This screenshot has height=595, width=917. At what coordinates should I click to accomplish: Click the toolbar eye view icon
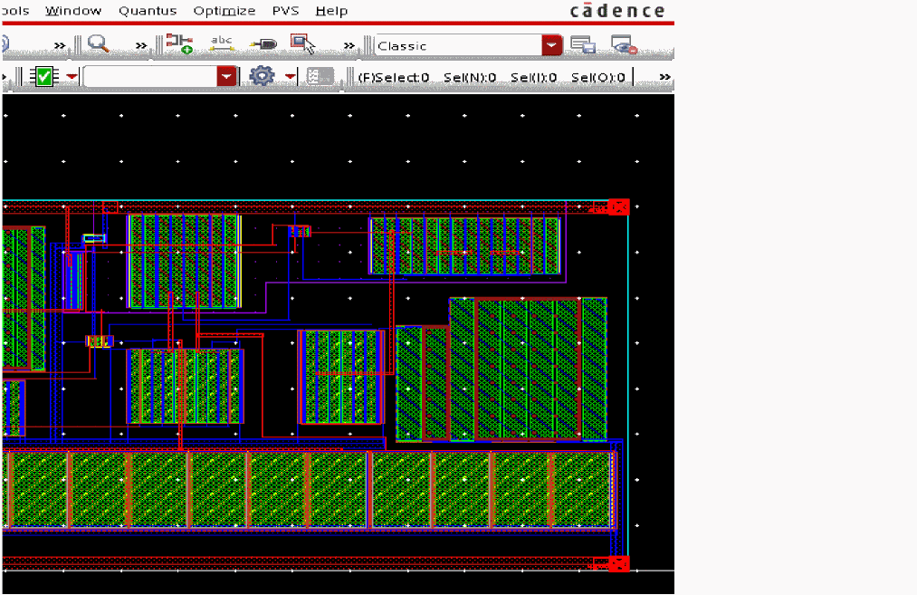623,45
